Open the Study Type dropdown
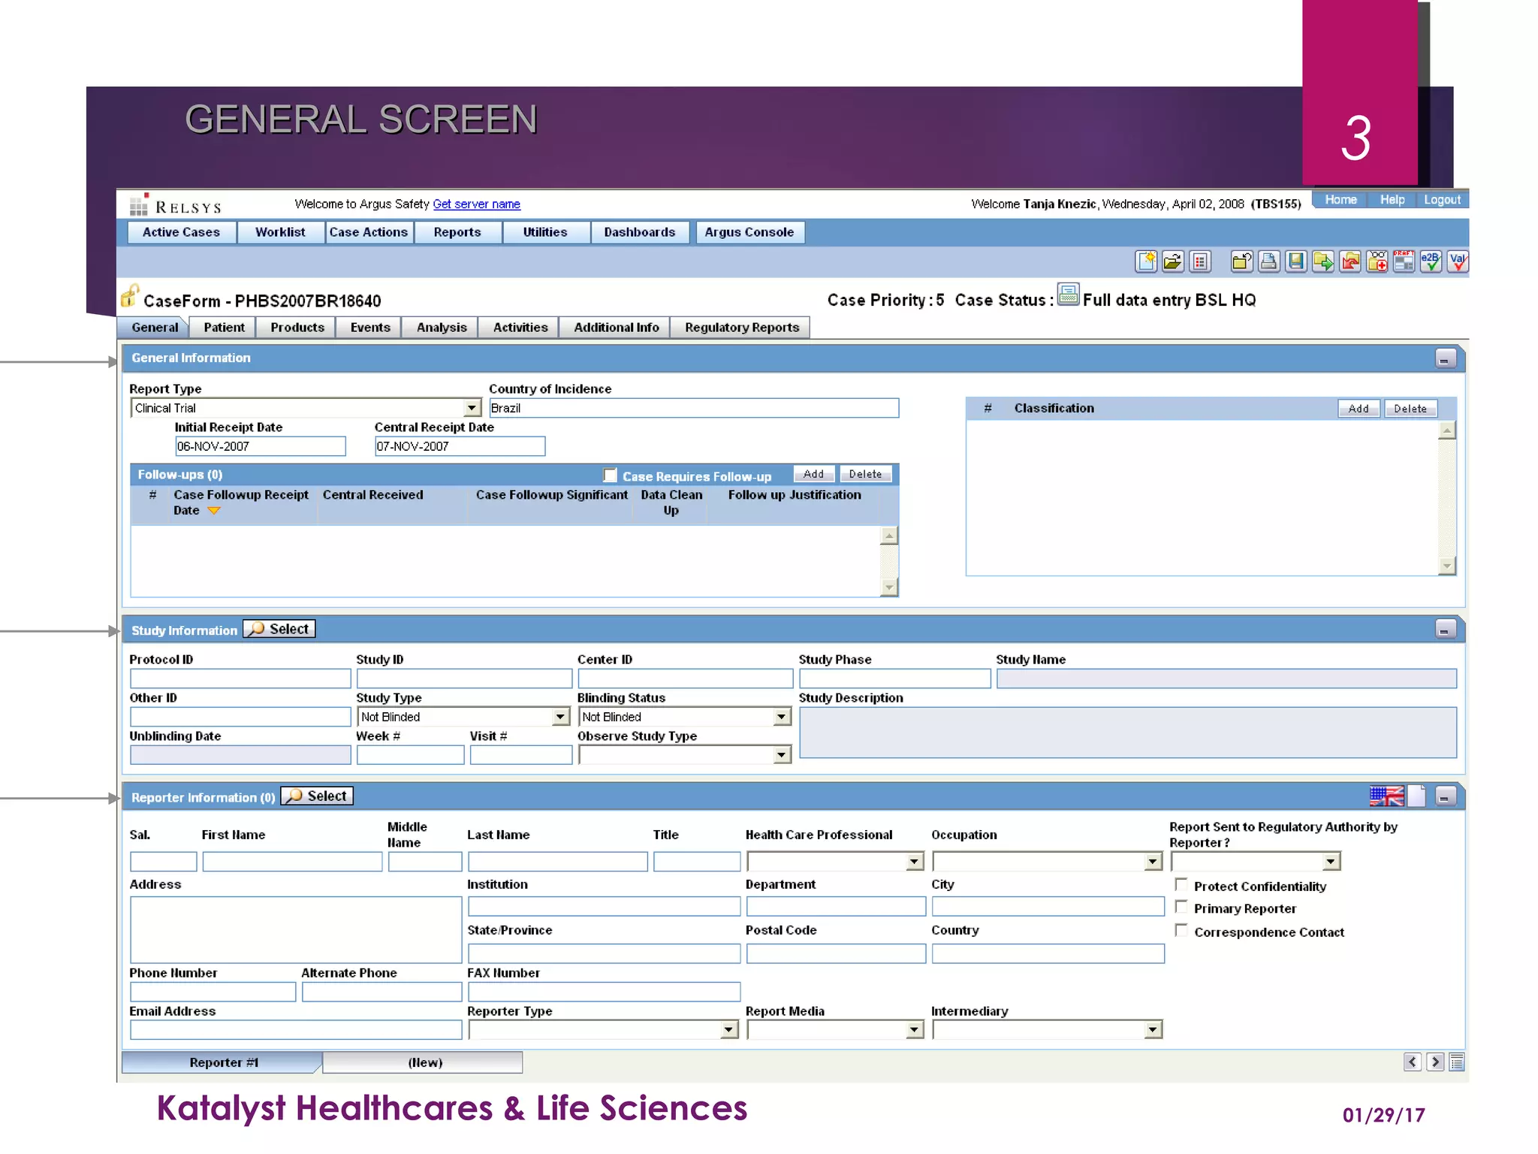Screen dimensions: 1538x1154 click(x=560, y=717)
